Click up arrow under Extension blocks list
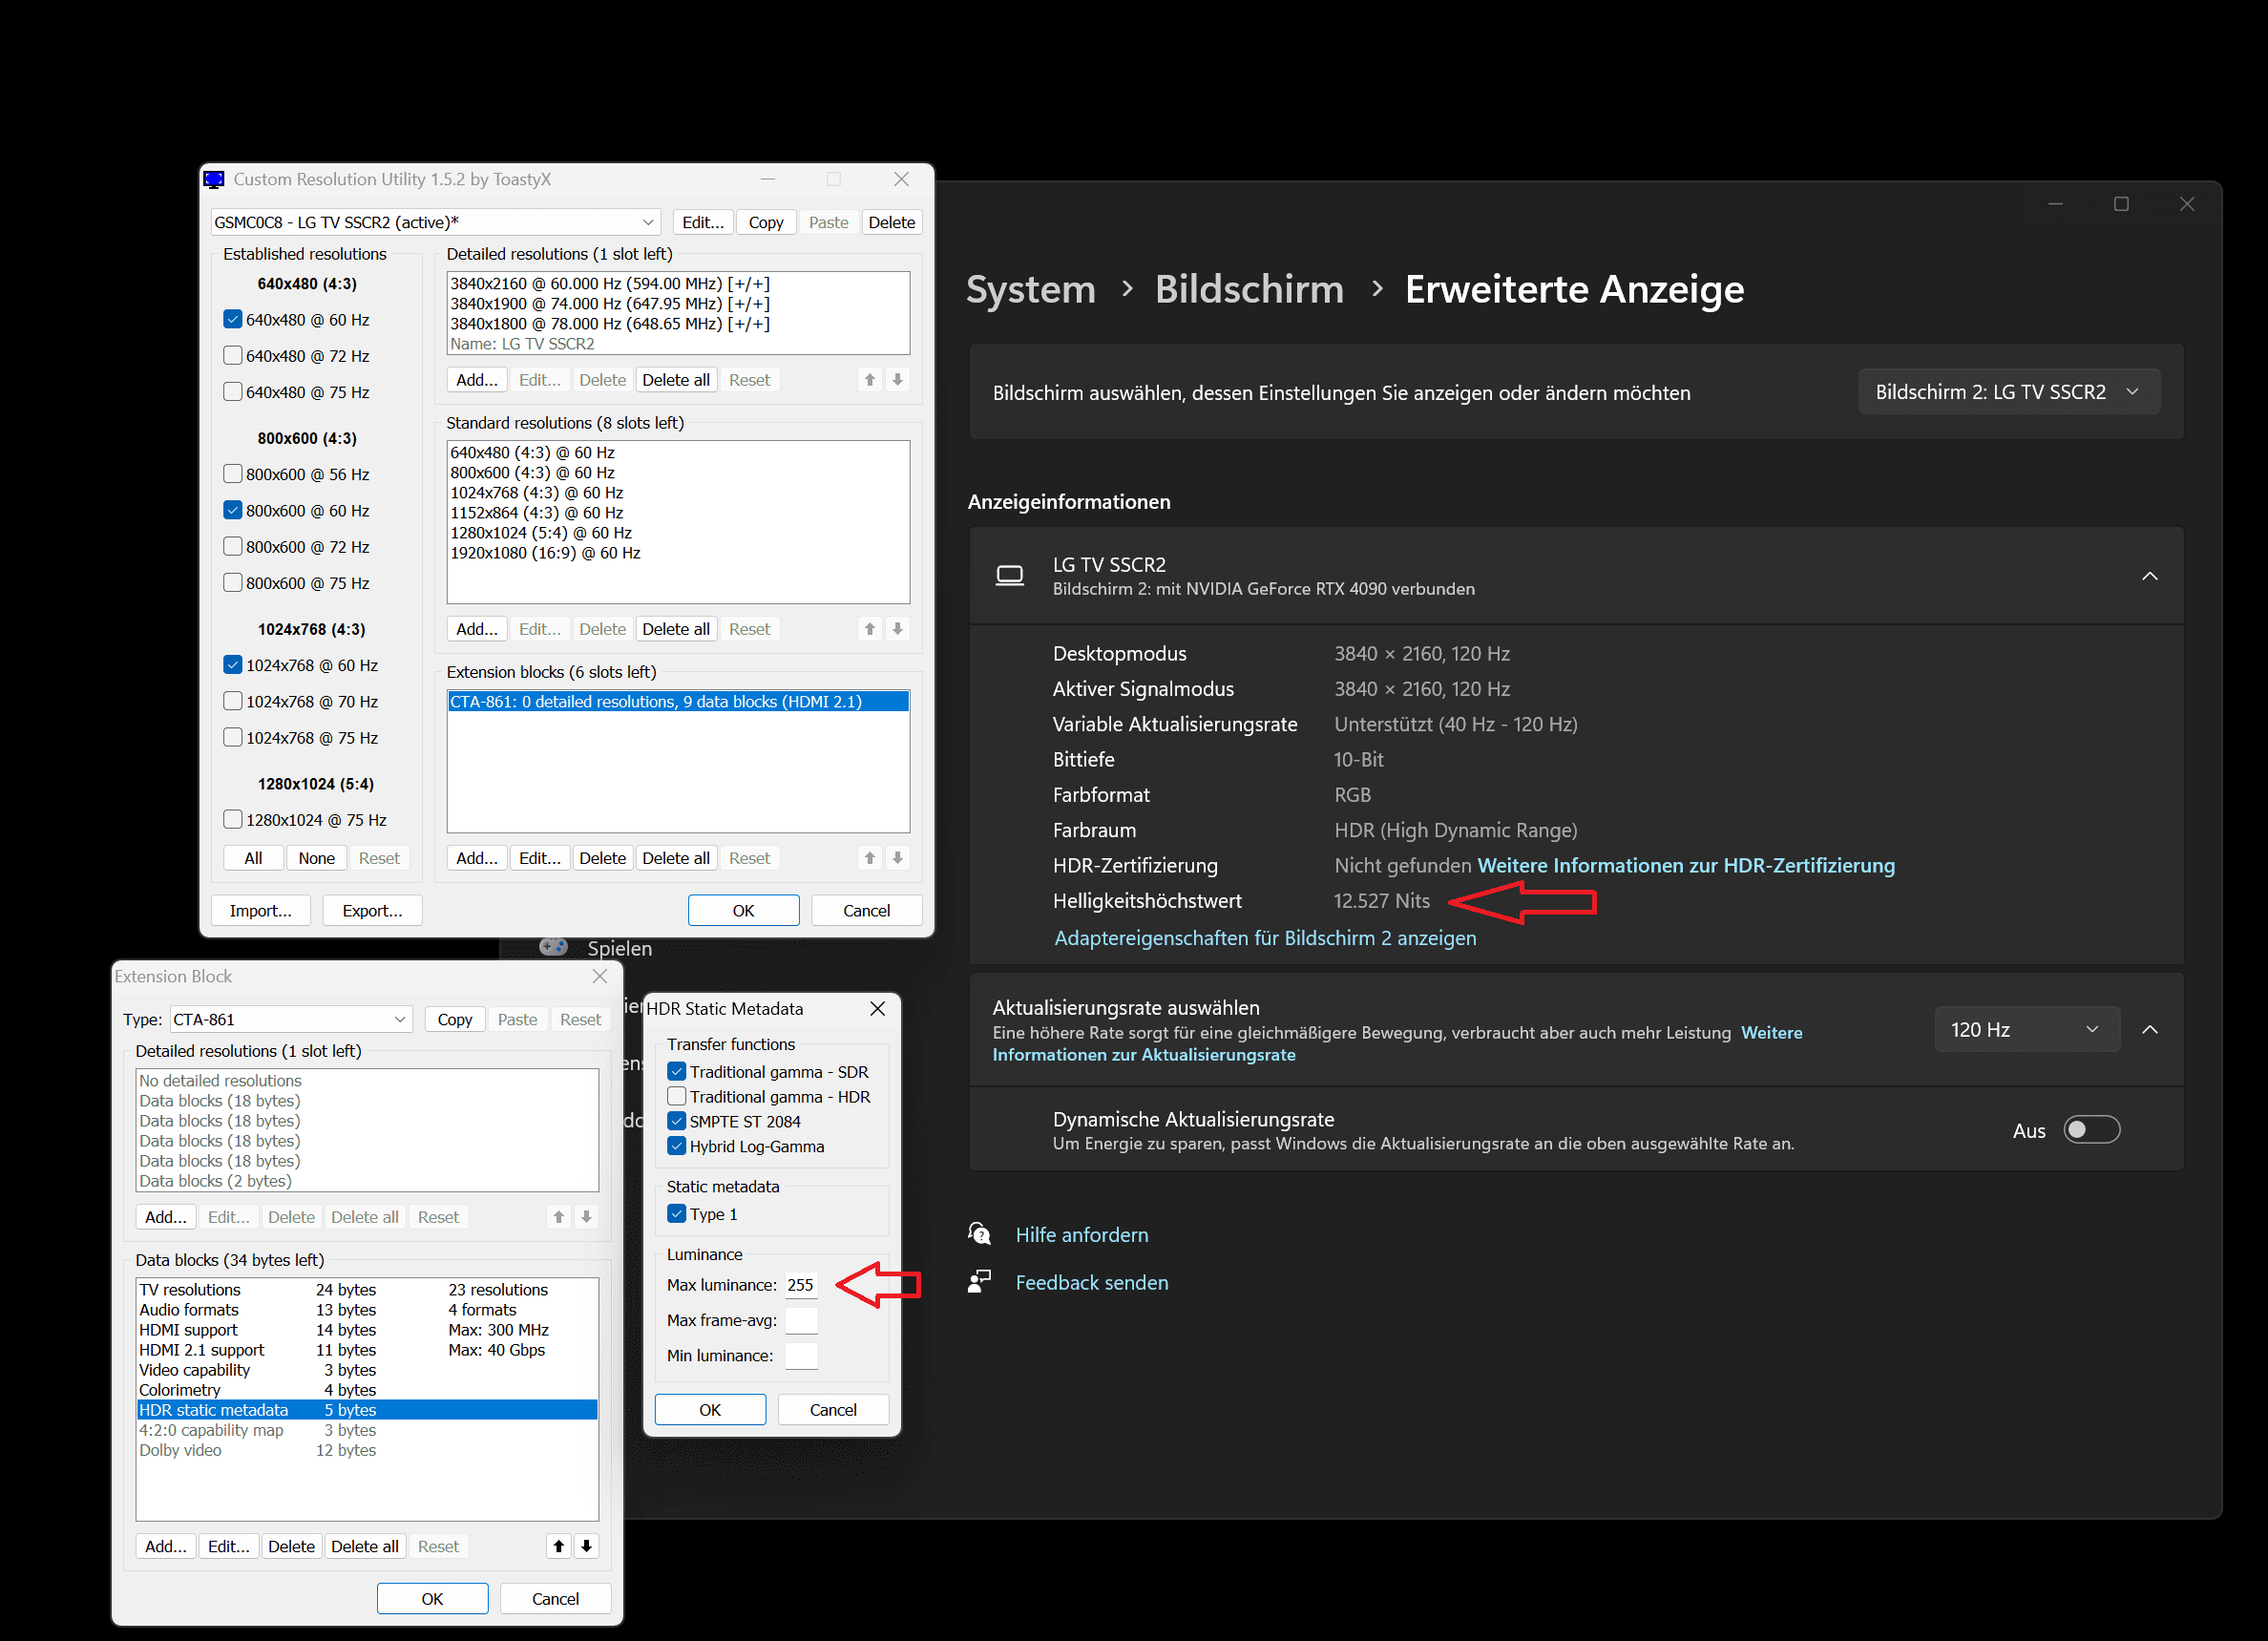2268x1641 pixels. coord(870,858)
